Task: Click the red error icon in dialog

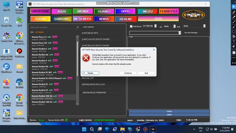Action: pyautogui.click(x=86, y=58)
